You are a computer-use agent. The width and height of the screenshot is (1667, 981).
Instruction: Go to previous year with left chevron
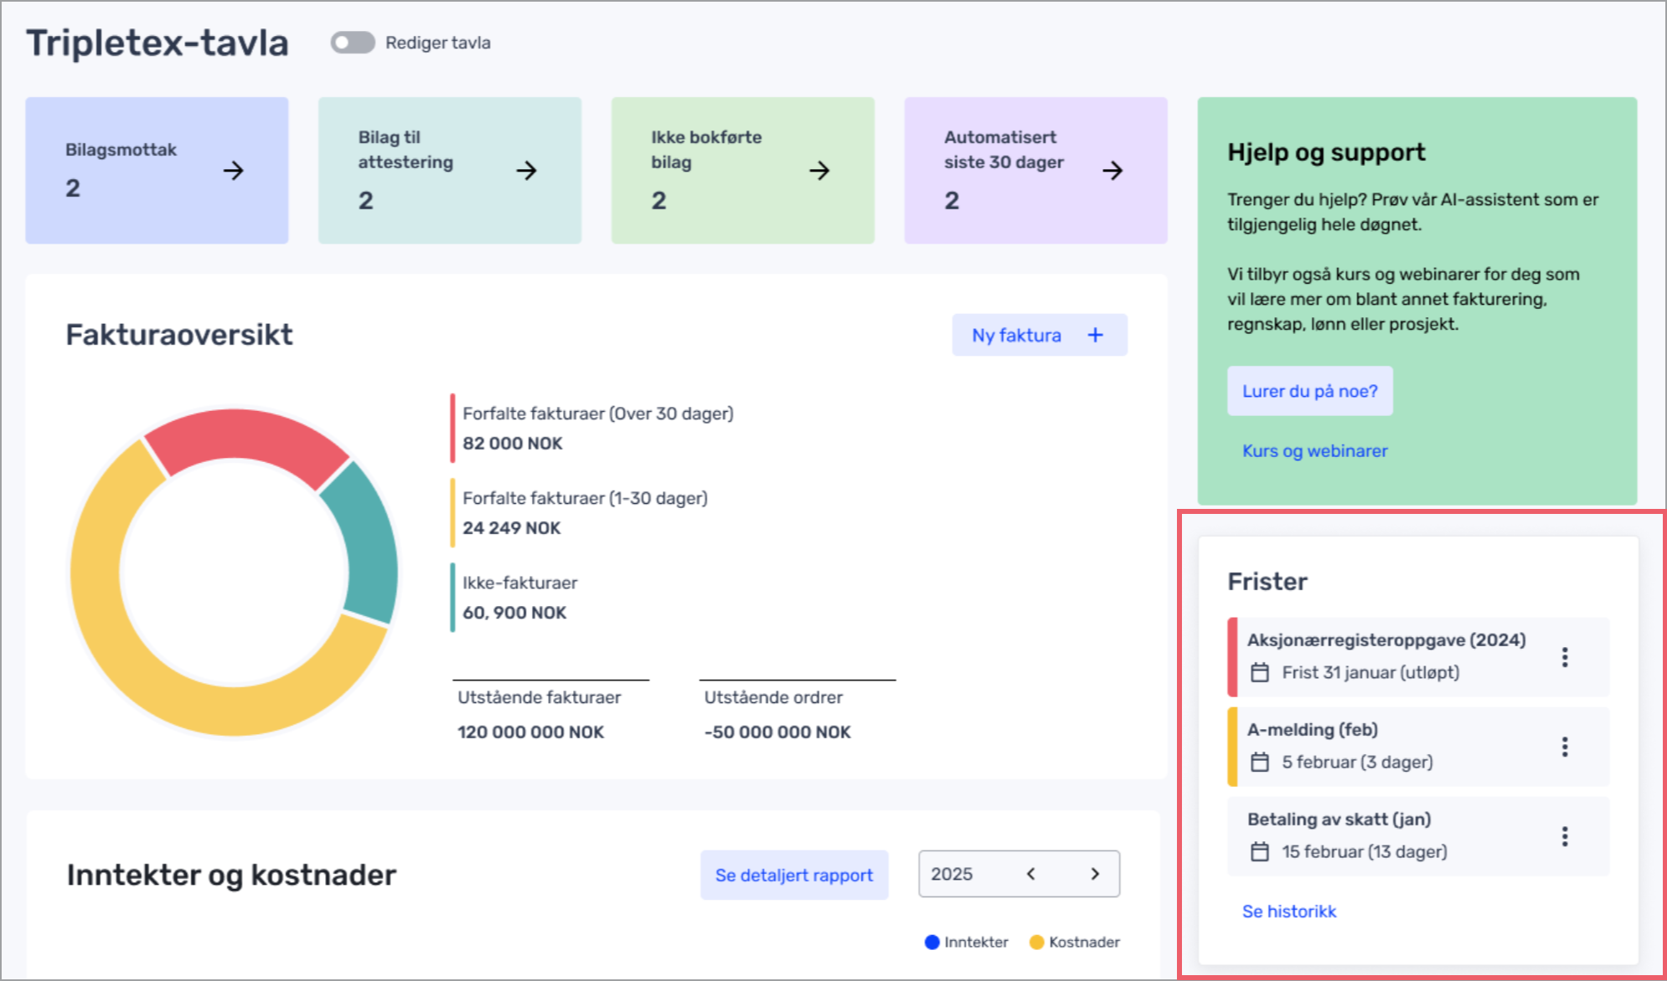1031,874
